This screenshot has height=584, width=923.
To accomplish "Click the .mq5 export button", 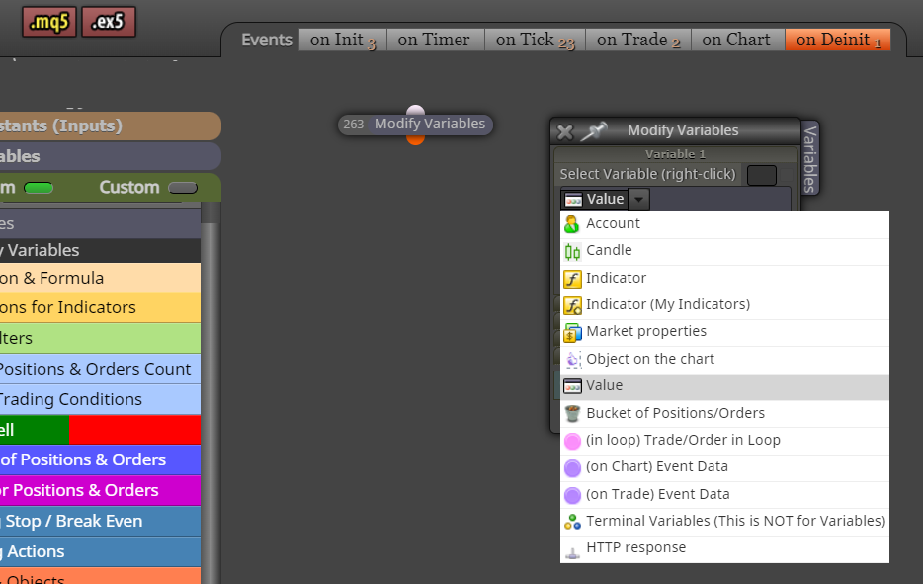I will (49, 23).
